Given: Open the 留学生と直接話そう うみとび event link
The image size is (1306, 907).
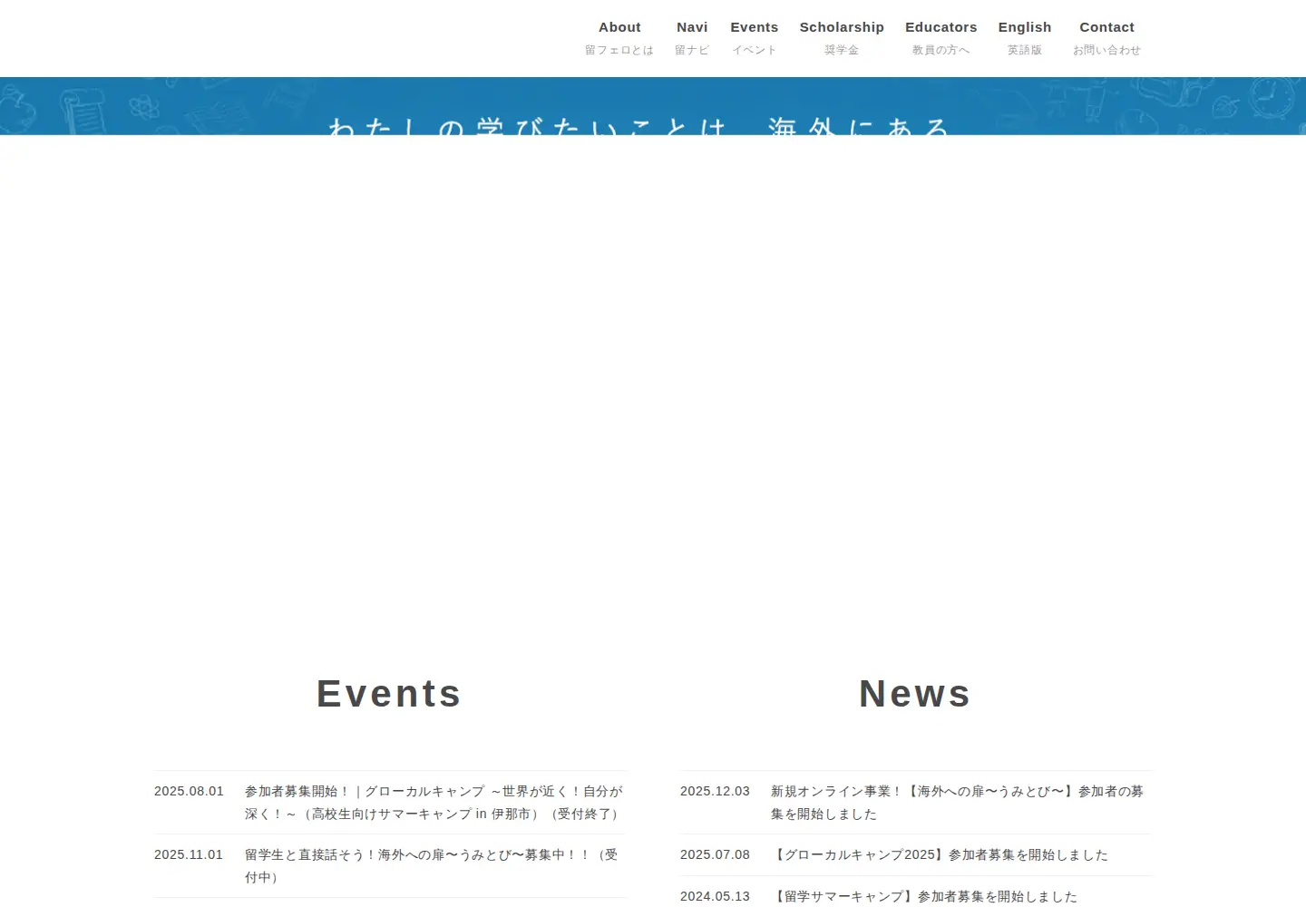Looking at the screenshot, I should pyautogui.click(x=432, y=866).
